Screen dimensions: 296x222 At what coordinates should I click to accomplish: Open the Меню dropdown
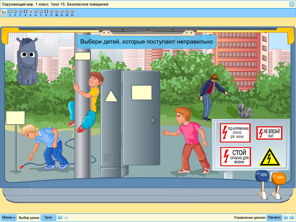click(9, 218)
